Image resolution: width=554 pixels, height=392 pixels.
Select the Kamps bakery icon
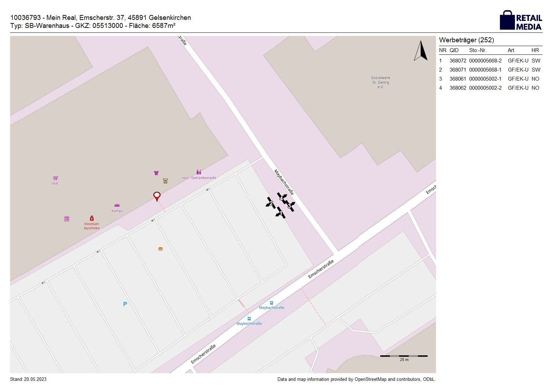(x=117, y=205)
